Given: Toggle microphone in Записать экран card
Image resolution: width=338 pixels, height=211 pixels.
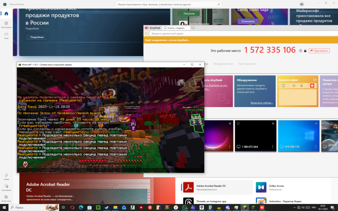Looking at the screenshot, I should coord(301,86).
